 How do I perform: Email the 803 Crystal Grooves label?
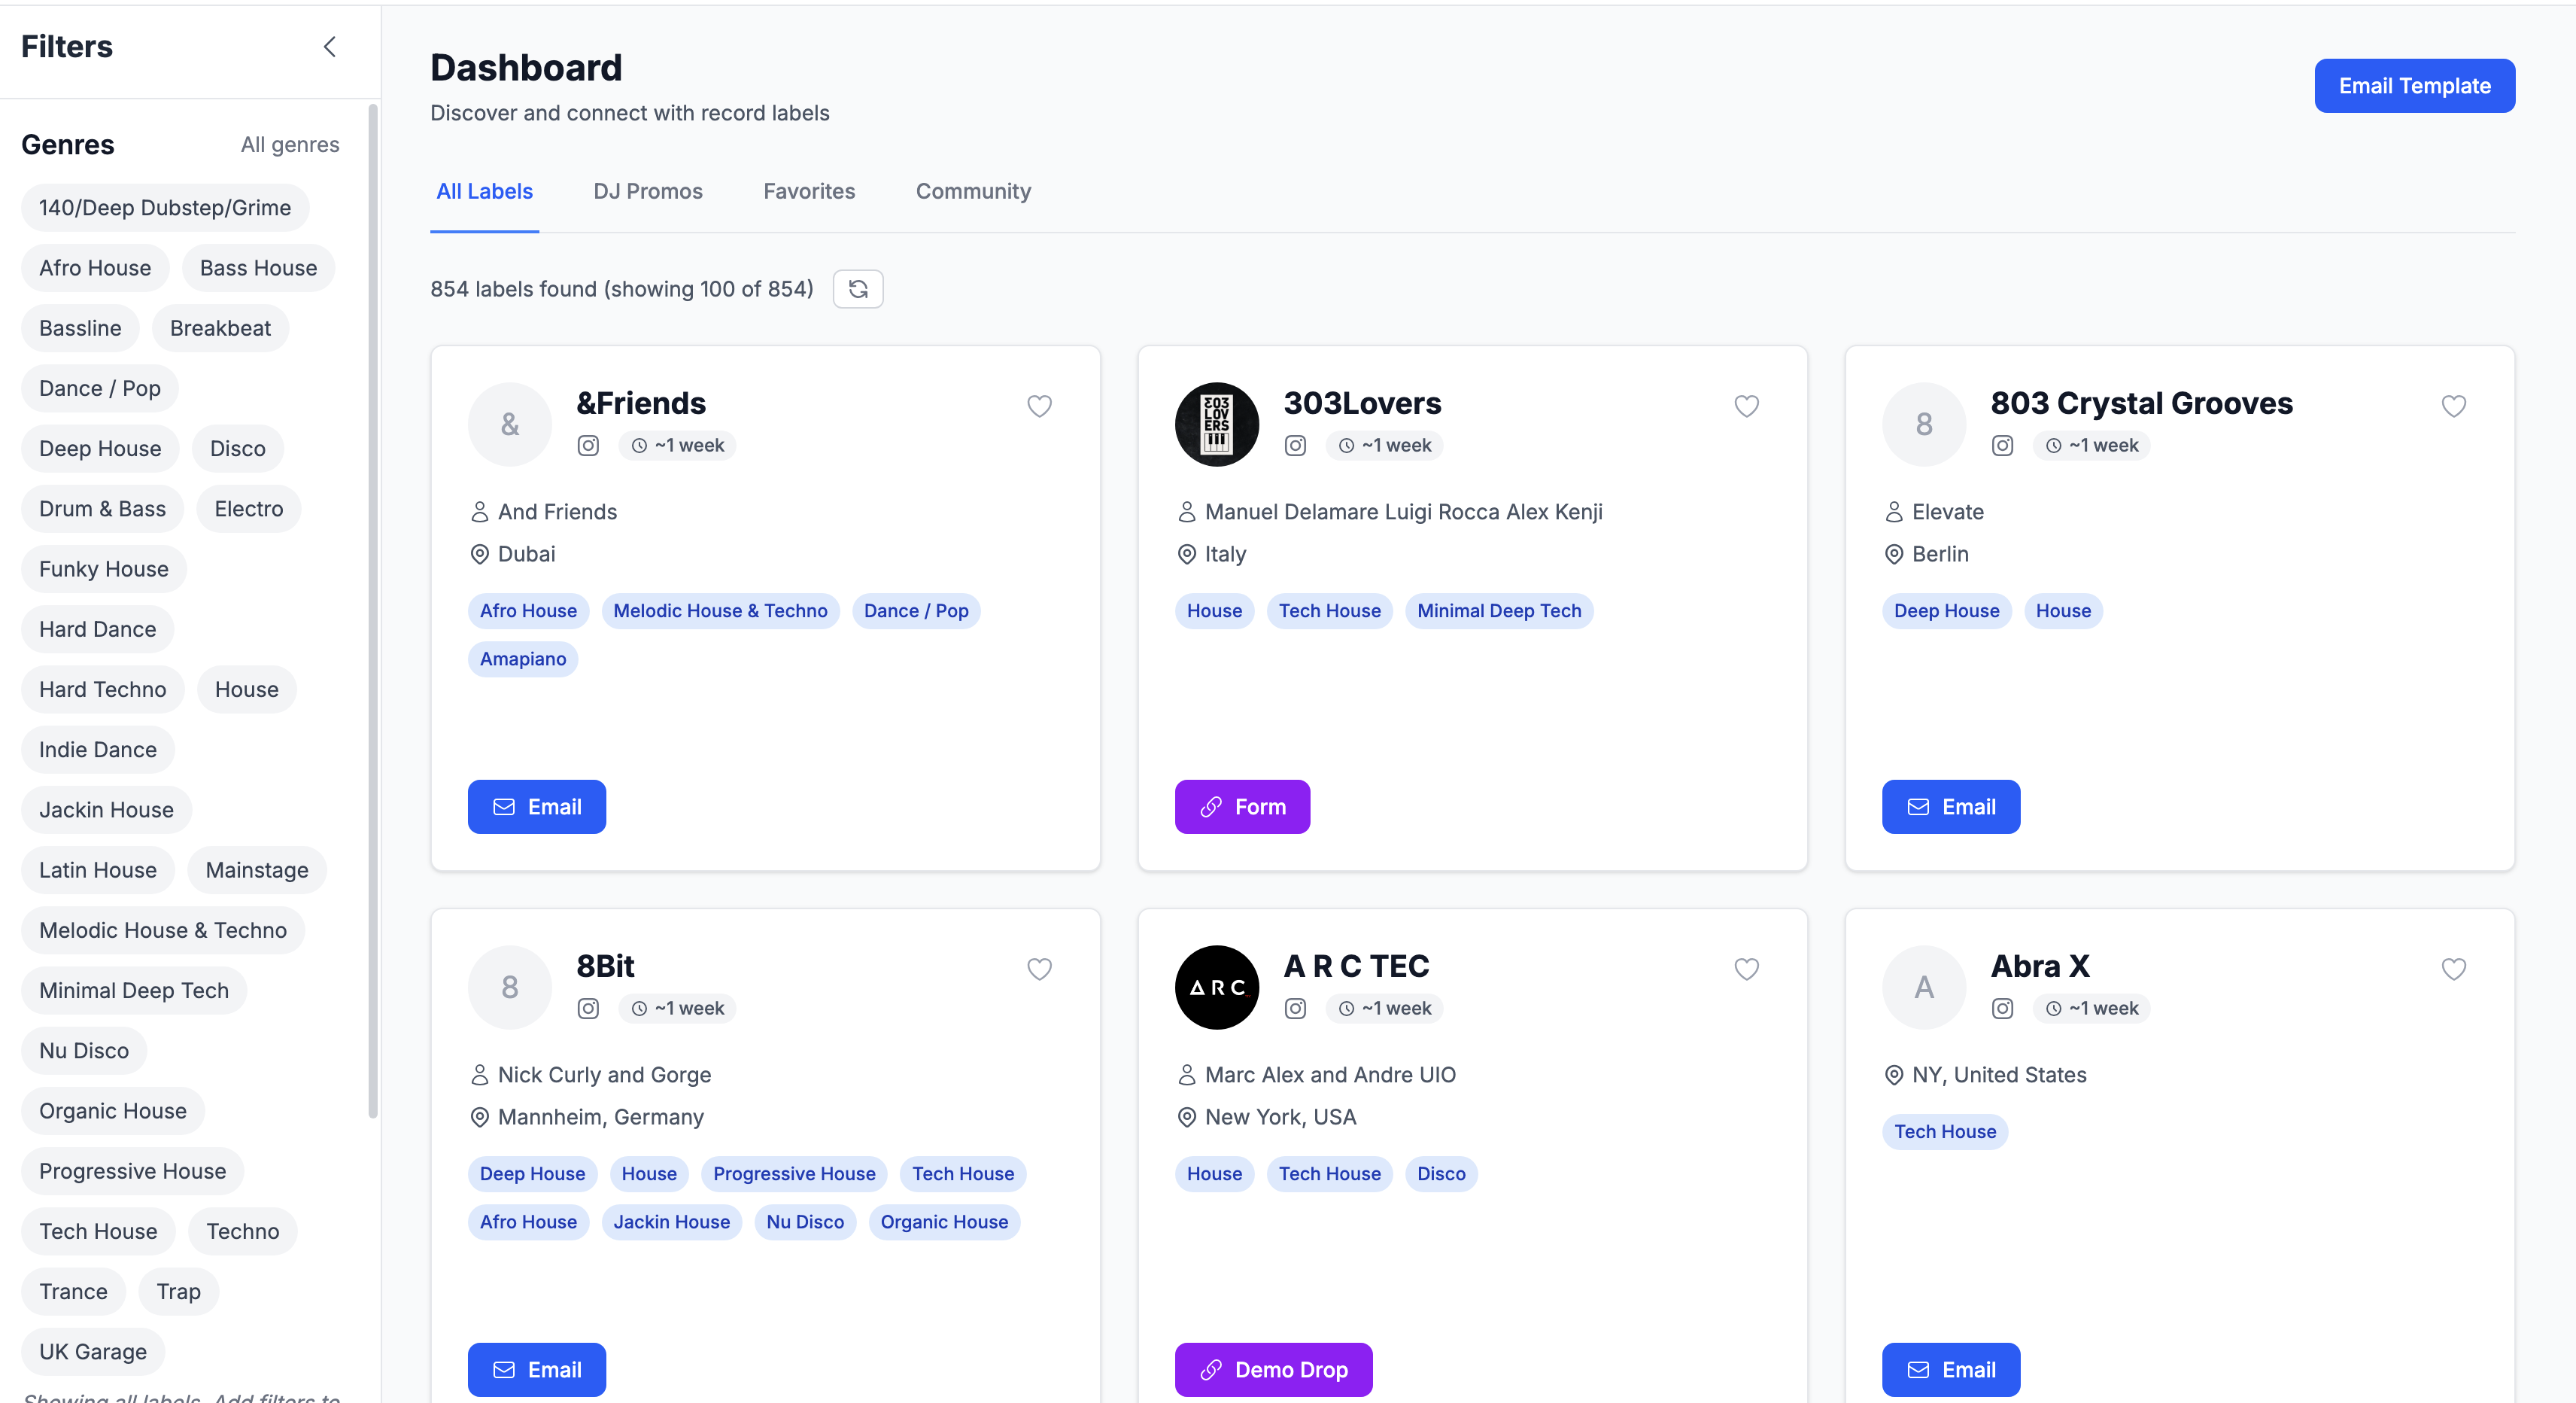(x=1949, y=807)
